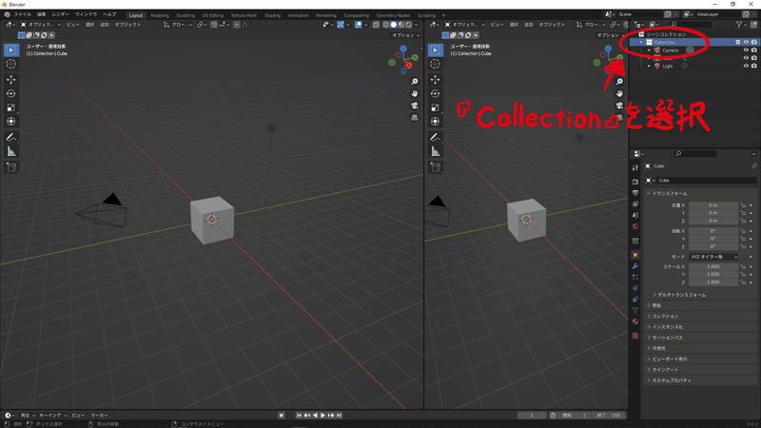Open the Texture properties checker tab
Viewport: 761px width, 428px height.
click(635, 336)
